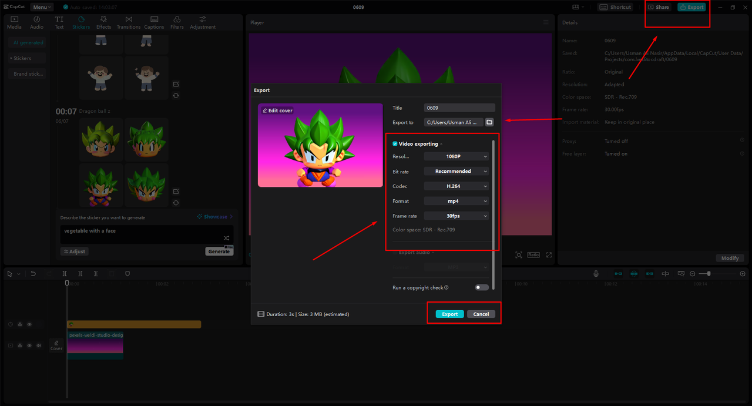Open the Text tab

tap(59, 22)
